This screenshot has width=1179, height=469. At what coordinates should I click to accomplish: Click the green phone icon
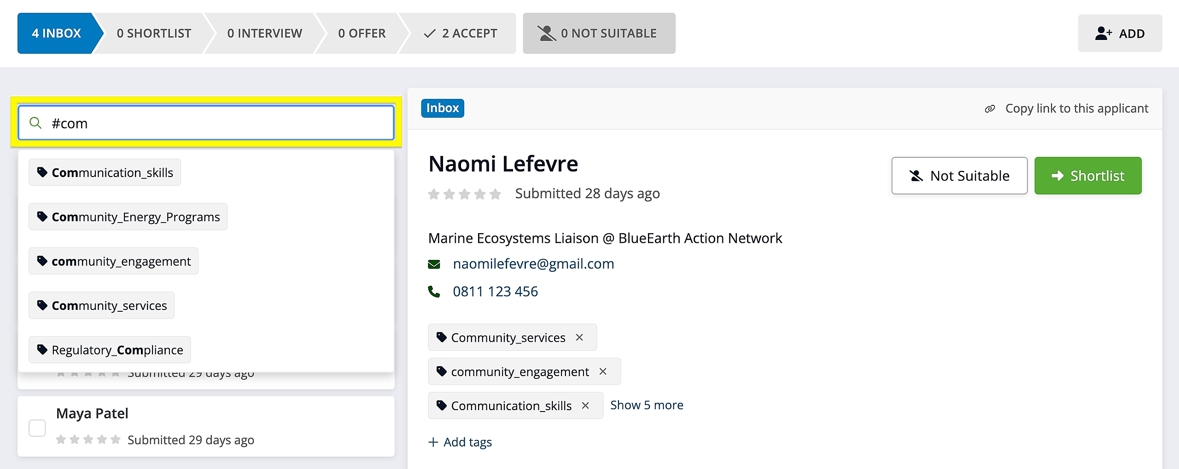(434, 292)
